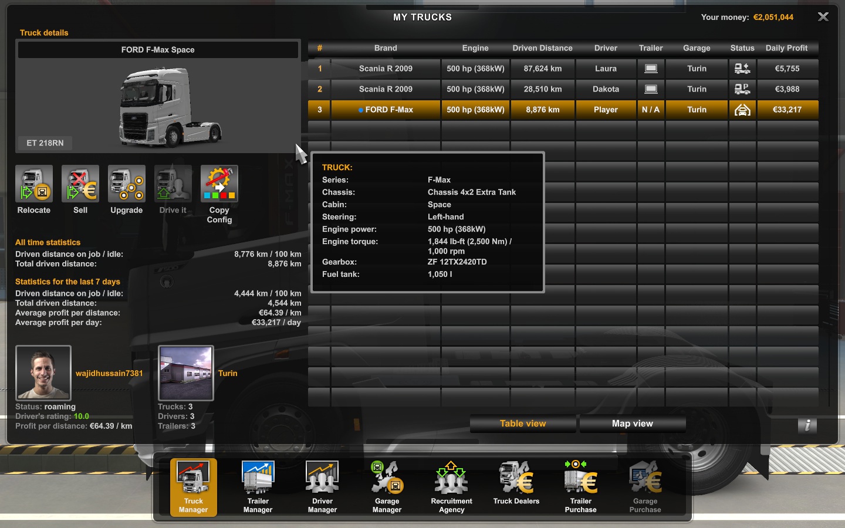Close the My Trucks window
Image resolution: width=845 pixels, height=528 pixels.
click(823, 17)
